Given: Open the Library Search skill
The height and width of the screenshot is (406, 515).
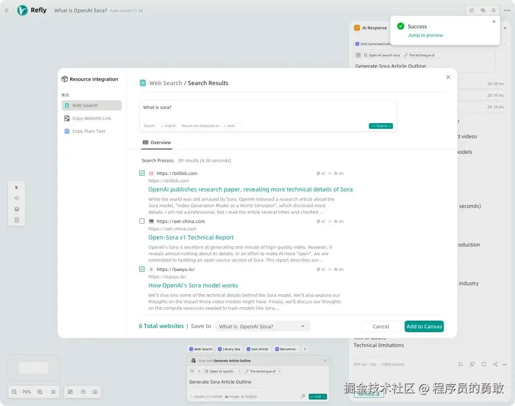Looking at the screenshot, I should [229, 349].
